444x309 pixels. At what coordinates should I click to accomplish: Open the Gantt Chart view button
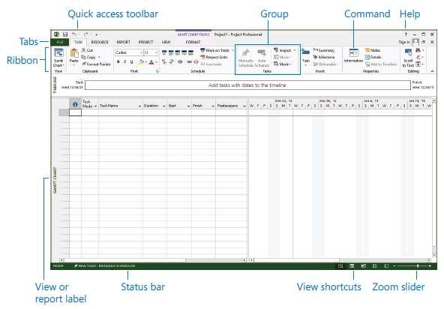coord(58,58)
